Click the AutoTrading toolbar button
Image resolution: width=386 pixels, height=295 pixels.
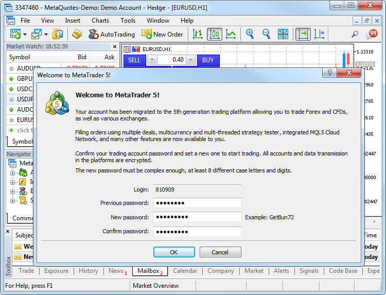111,34
